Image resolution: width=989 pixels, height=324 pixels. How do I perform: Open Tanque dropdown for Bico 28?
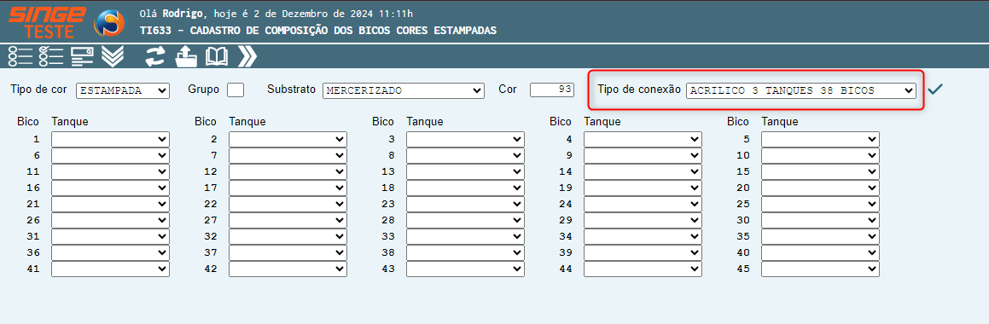465,220
